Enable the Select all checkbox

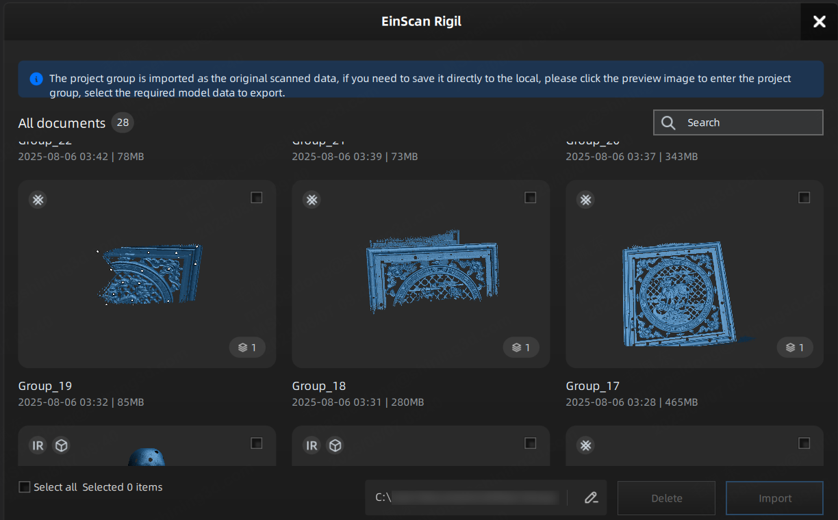[25, 487]
